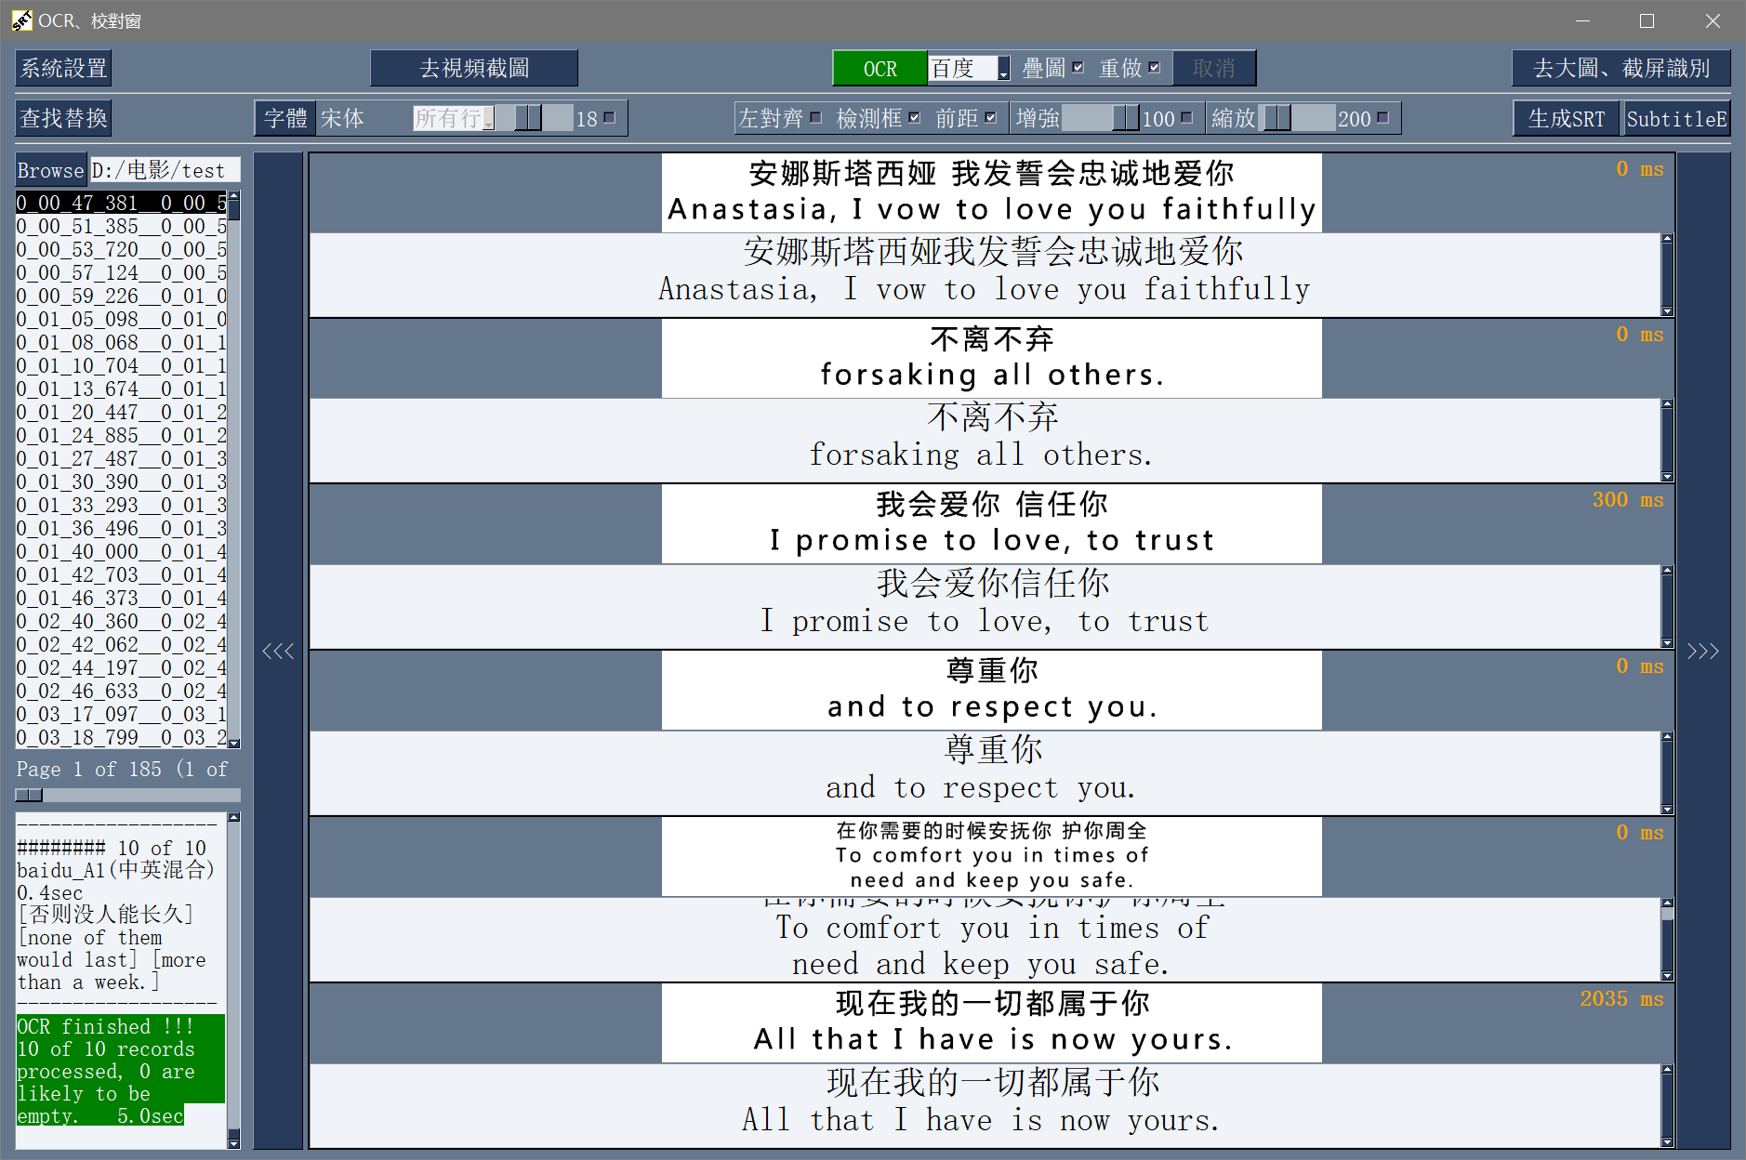Viewport: 1746px width, 1160px height.
Task: Click the 'OCR finished !!!' status message
Action: click(x=105, y=1026)
